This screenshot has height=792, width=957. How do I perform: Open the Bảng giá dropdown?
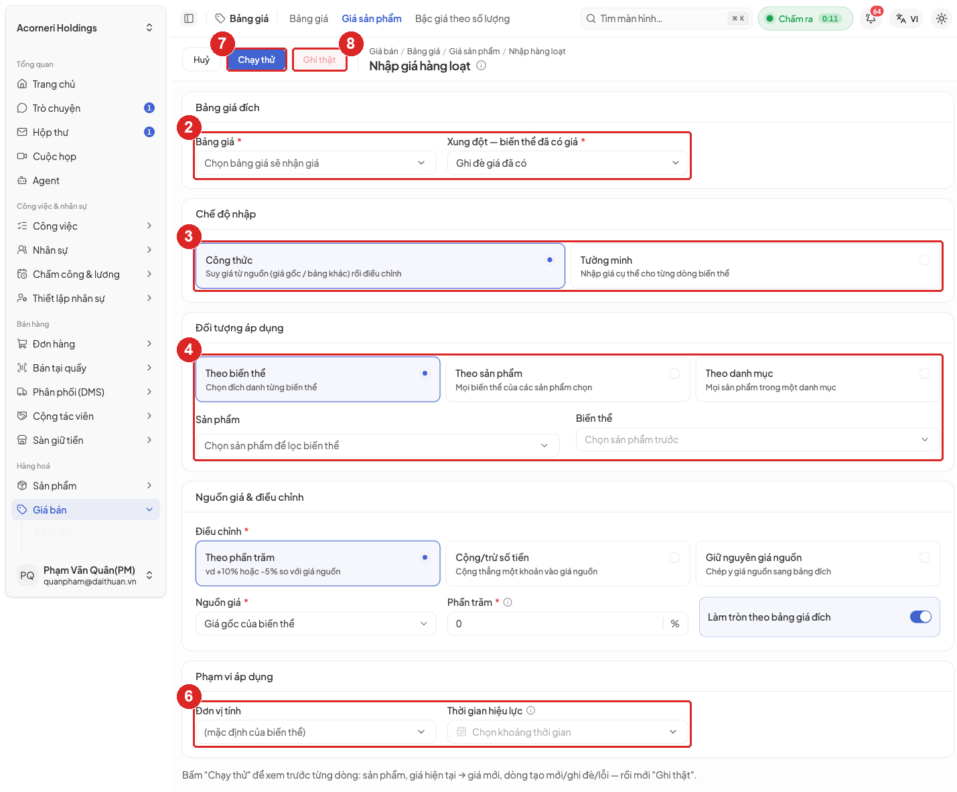point(315,163)
